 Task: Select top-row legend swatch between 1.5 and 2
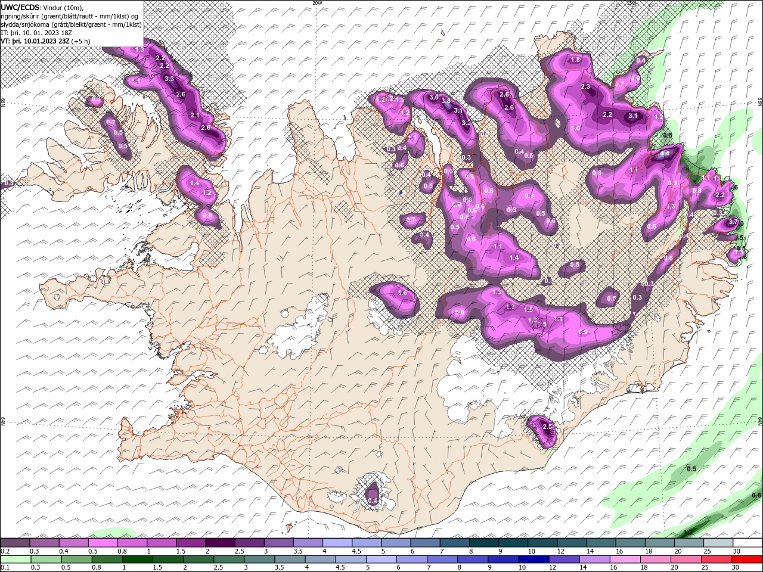[191, 543]
